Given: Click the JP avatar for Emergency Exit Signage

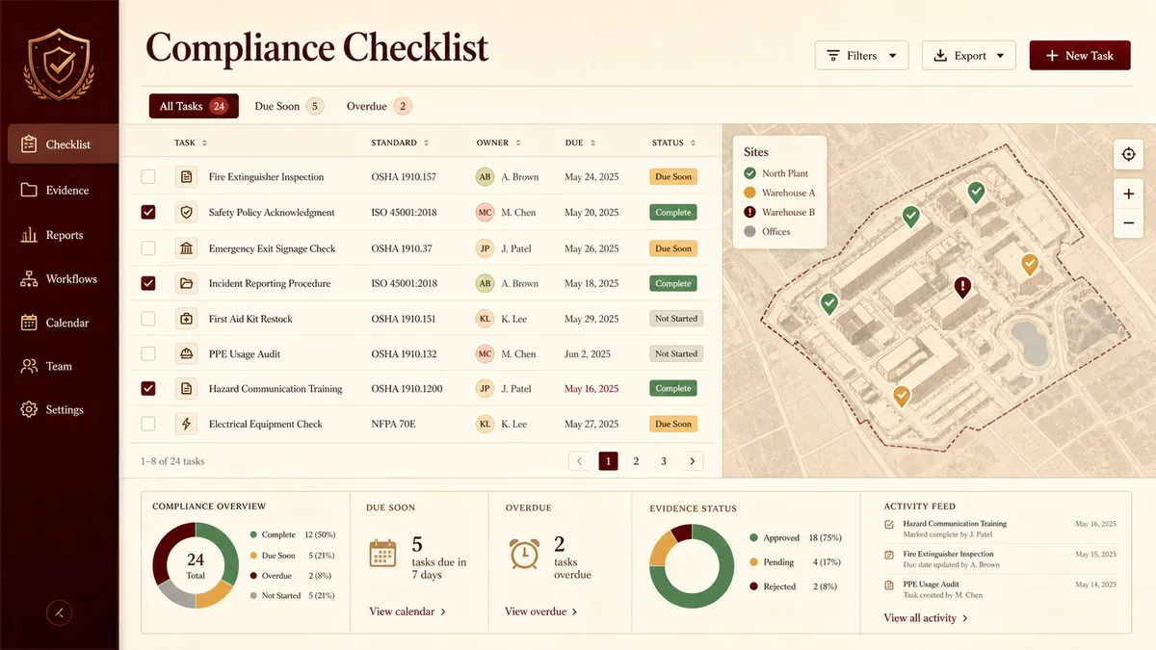Looking at the screenshot, I should click(x=485, y=248).
